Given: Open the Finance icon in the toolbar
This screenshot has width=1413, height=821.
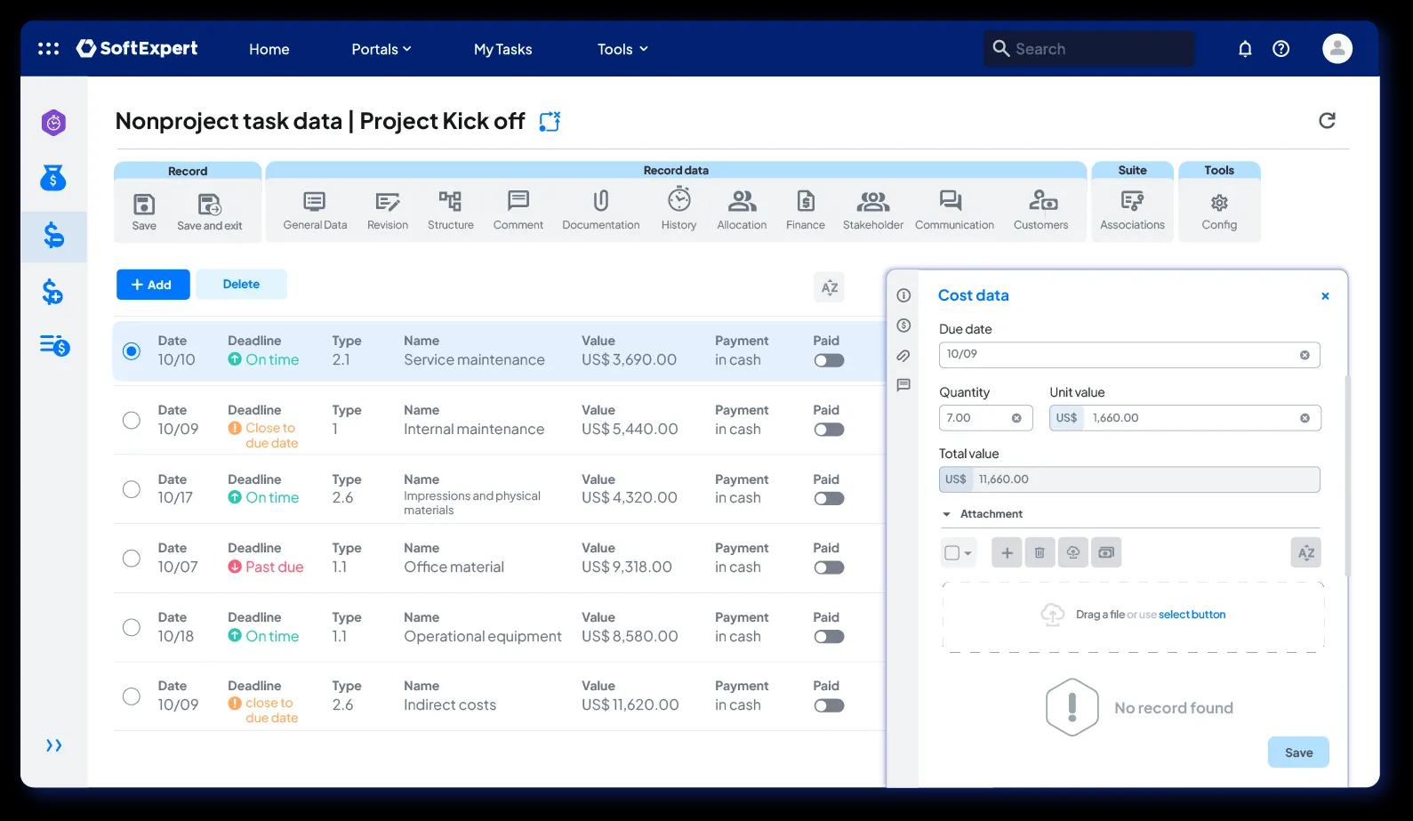Looking at the screenshot, I should coord(806,201).
